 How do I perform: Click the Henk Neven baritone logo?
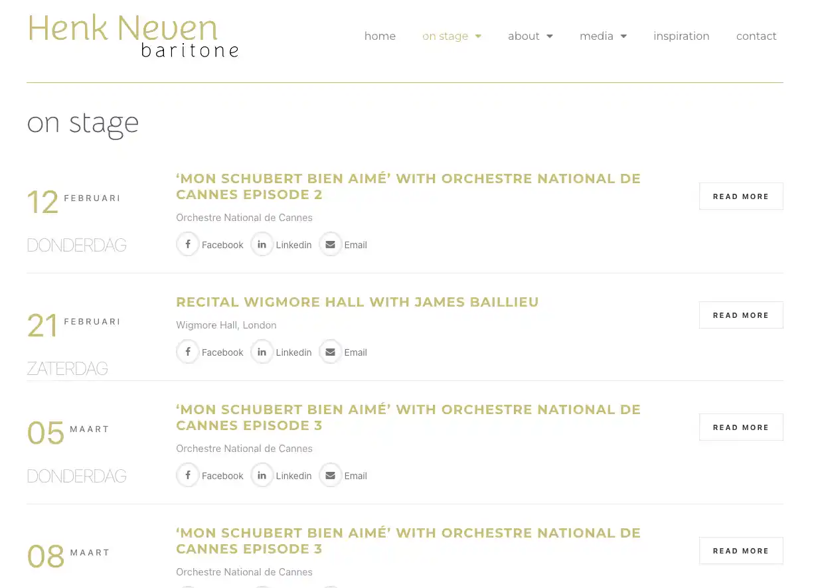[x=133, y=37]
